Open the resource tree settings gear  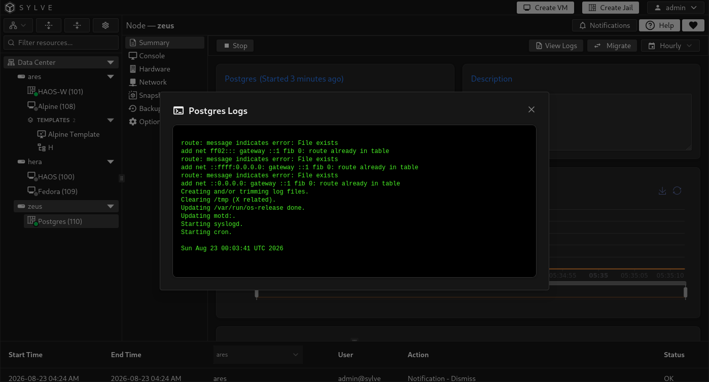click(x=105, y=25)
